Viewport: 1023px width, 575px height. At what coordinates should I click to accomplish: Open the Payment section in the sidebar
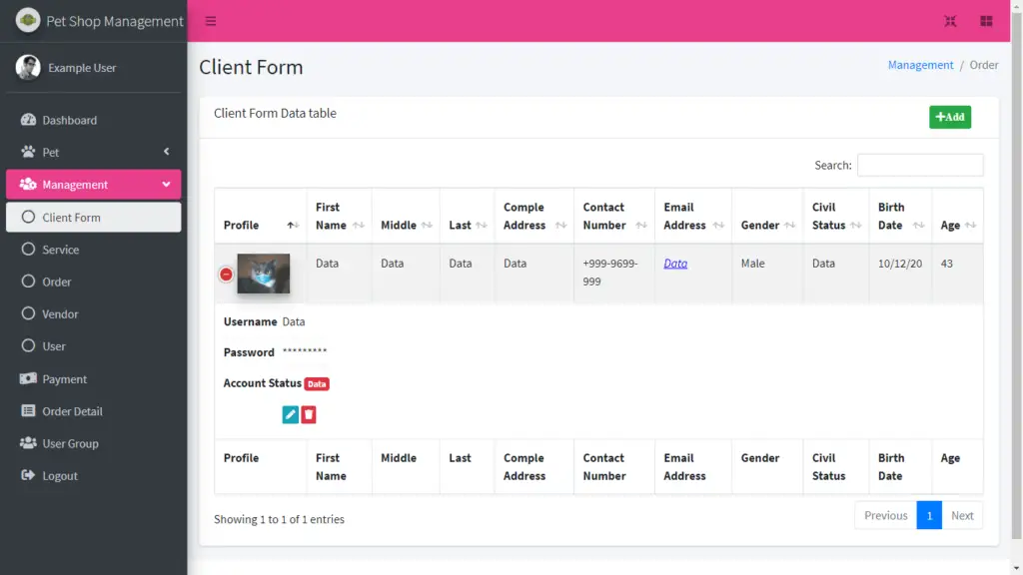tap(63, 378)
